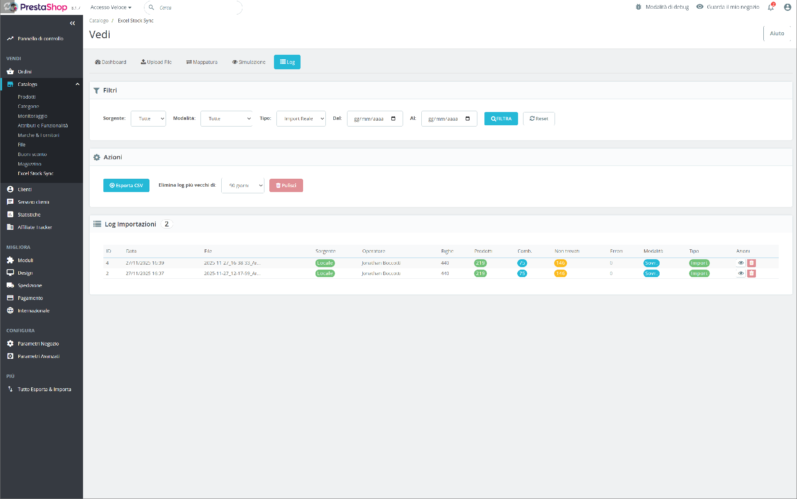Click calendar icon in the Al date field

click(467, 119)
